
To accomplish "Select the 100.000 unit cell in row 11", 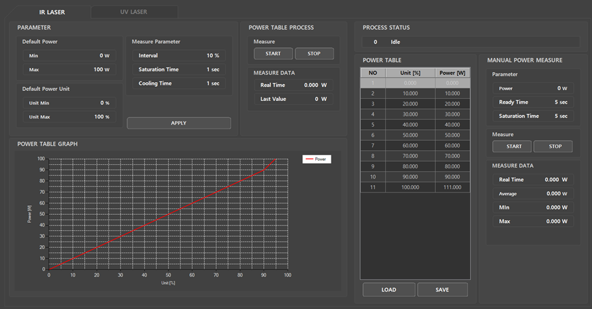I will click(410, 187).
